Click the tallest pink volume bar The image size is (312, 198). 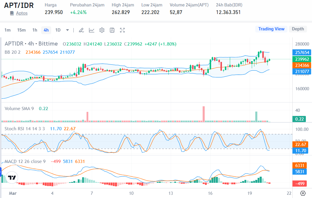click(x=204, y=114)
